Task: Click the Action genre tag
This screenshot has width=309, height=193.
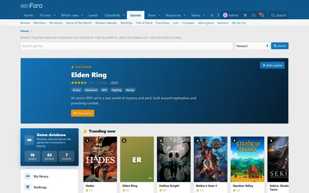Action: (x=76, y=90)
